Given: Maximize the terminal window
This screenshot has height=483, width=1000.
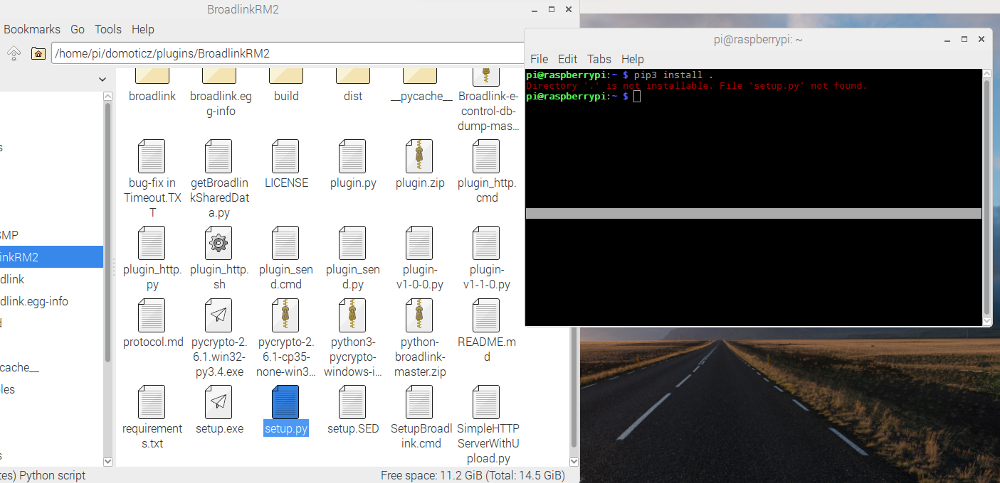Looking at the screenshot, I should [964, 39].
